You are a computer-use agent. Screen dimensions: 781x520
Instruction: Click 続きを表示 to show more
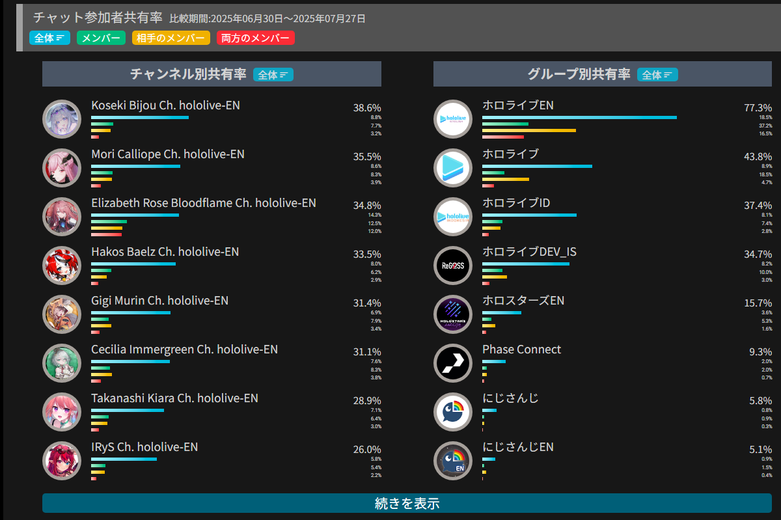point(407,503)
